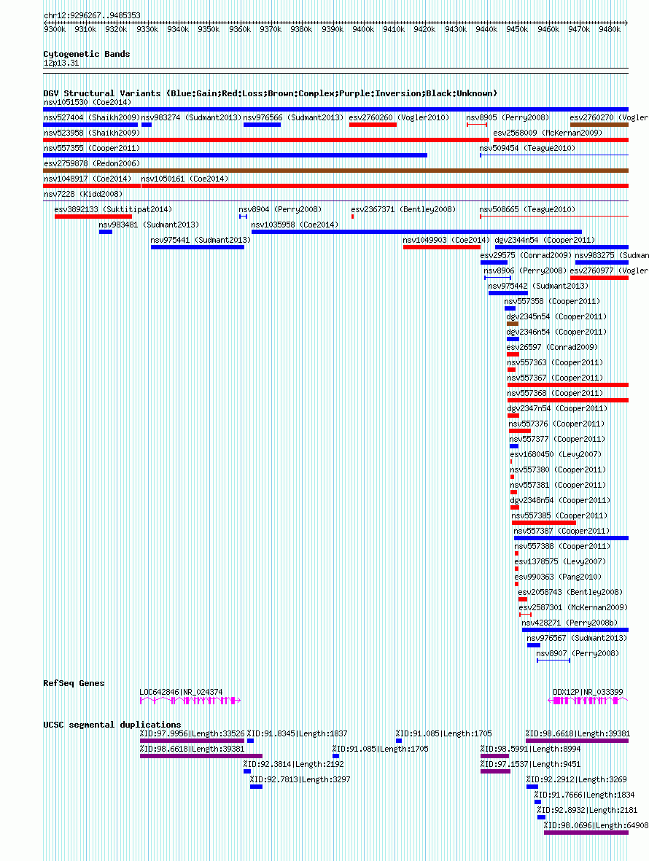Open nsv557368 (Cooper2011) variant
The width and height of the screenshot is (649, 861).
pos(568,402)
